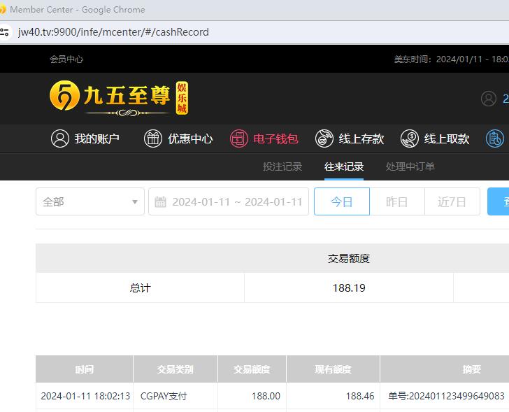
Task: Switch to 投注记录 tab
Action: point(282,166)
